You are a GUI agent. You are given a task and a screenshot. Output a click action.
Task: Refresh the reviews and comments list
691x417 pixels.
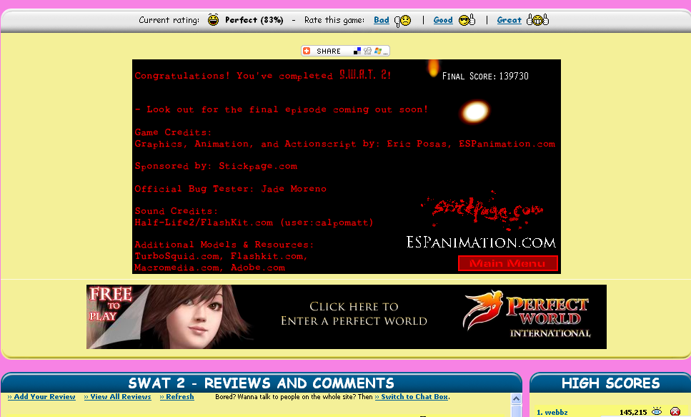(177, 397)
